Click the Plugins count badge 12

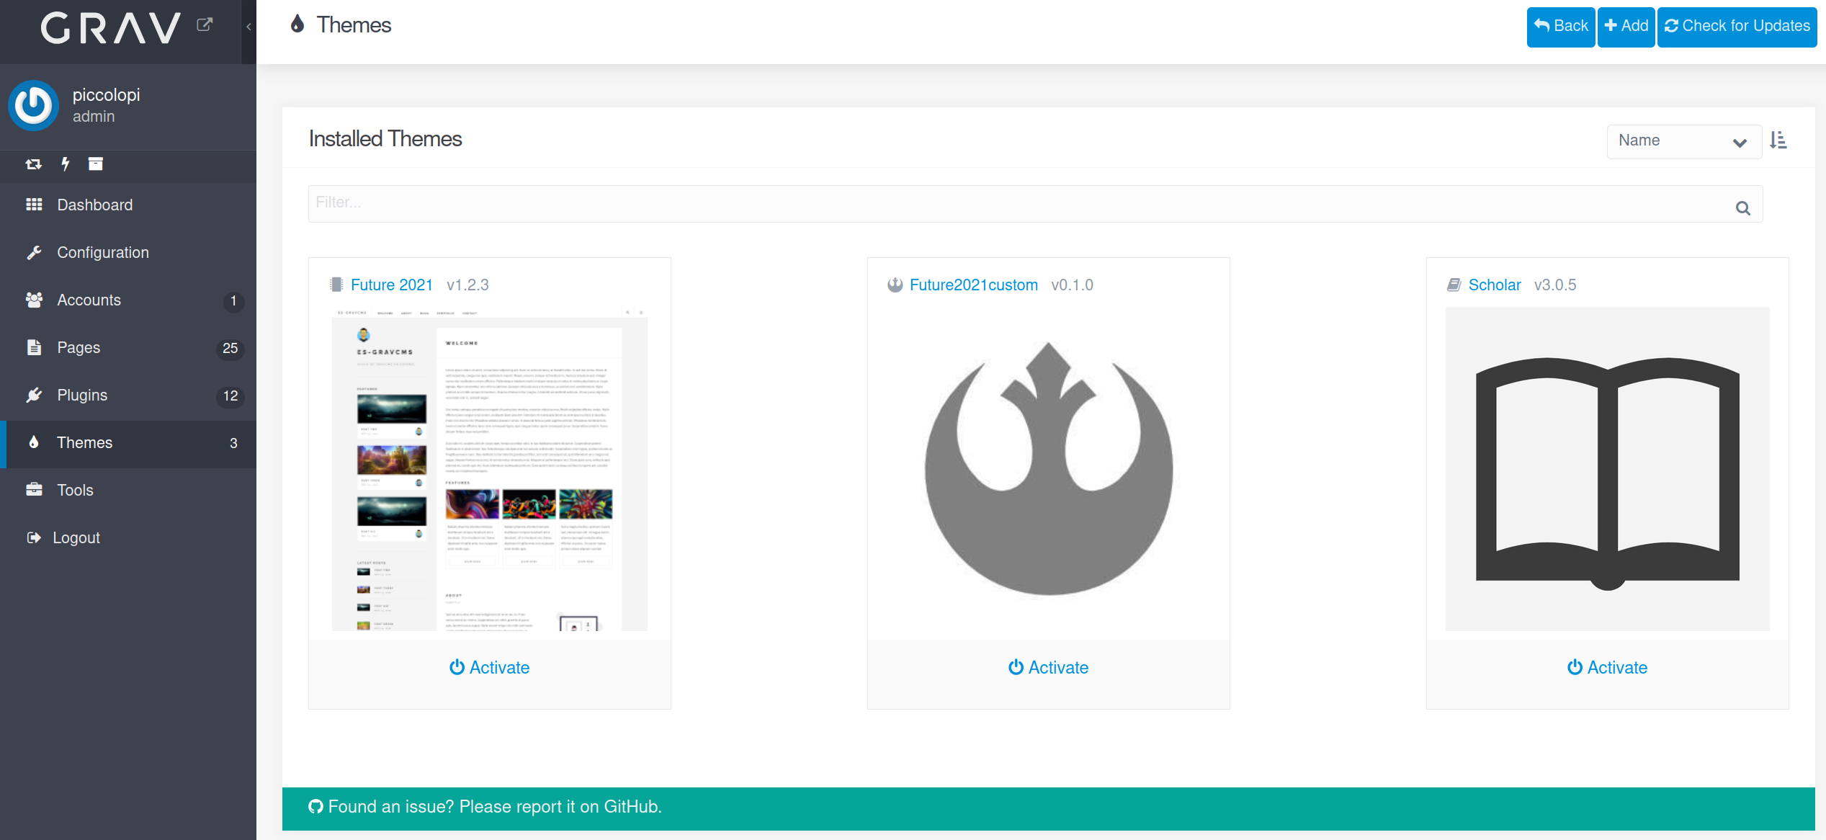click(231, 396)
